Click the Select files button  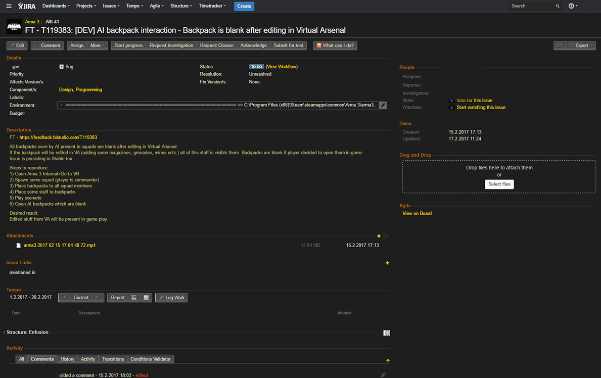click(499, 184)
